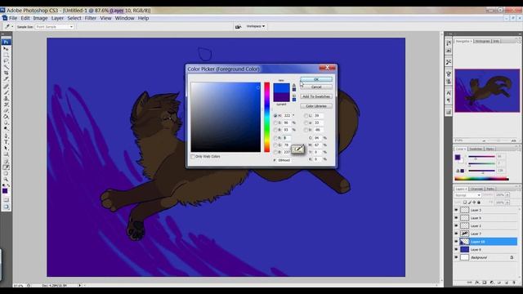523x294 pixels.
Task: Click the Navigator preview thumbnail
Action: pos(487,91)
